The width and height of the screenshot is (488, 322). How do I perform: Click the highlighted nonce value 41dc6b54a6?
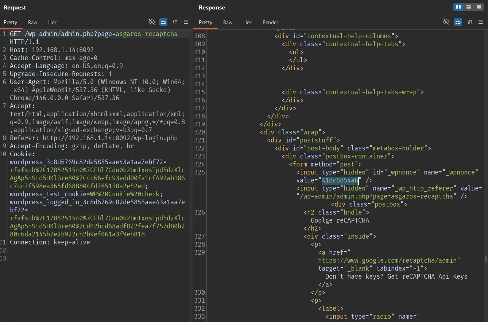coord(340,180)
